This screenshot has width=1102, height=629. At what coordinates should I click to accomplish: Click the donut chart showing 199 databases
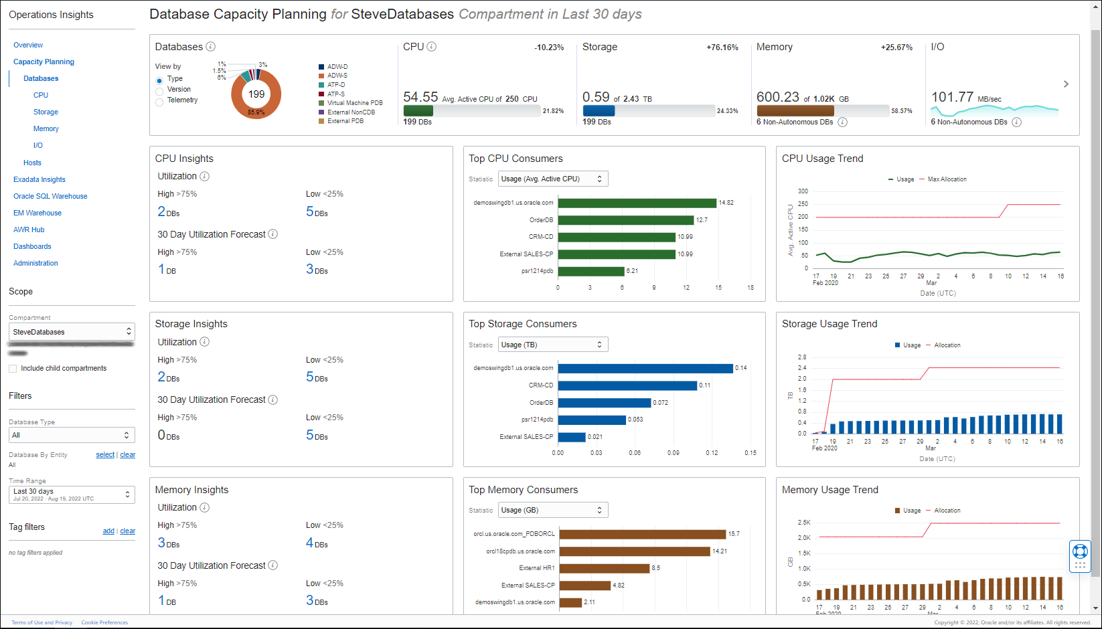(x=256, y=94)
